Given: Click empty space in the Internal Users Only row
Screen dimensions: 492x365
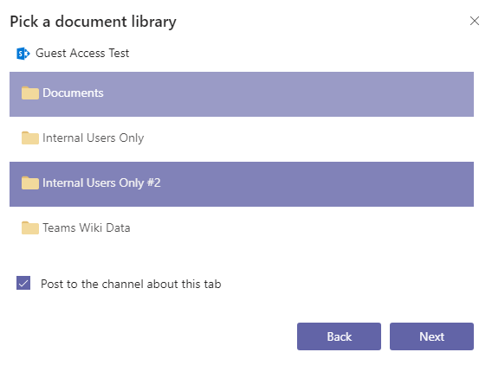Looking at the screenshot, I should tap(307, 138).
